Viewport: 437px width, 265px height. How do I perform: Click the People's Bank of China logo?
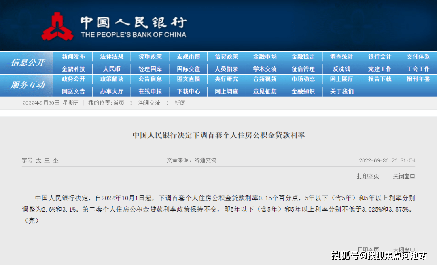57,27
